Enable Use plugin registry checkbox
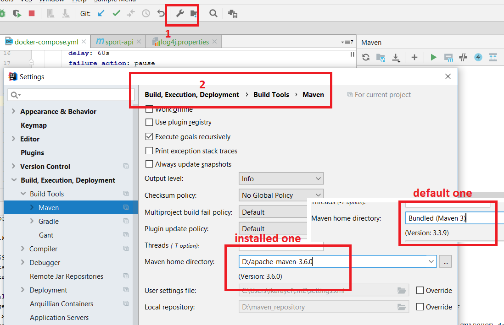The width and height of the screenshot is (504, 325). point(149,122)
